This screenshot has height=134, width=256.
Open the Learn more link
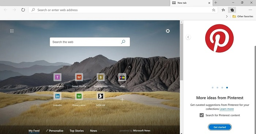(x=227, y=109)
